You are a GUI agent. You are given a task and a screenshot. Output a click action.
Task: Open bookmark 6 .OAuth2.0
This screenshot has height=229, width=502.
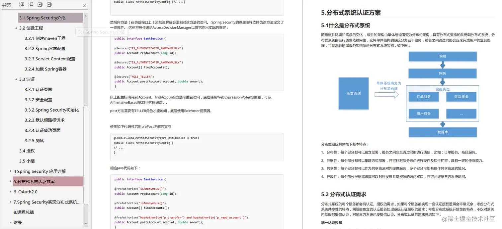[26, 192]
